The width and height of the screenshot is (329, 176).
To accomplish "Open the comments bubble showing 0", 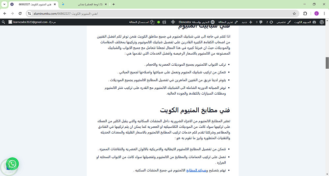I will pos(259,22).
